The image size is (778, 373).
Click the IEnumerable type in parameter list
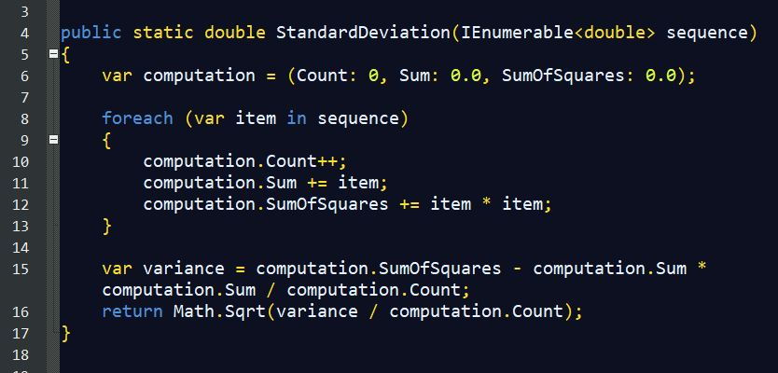tap(518, 33)
